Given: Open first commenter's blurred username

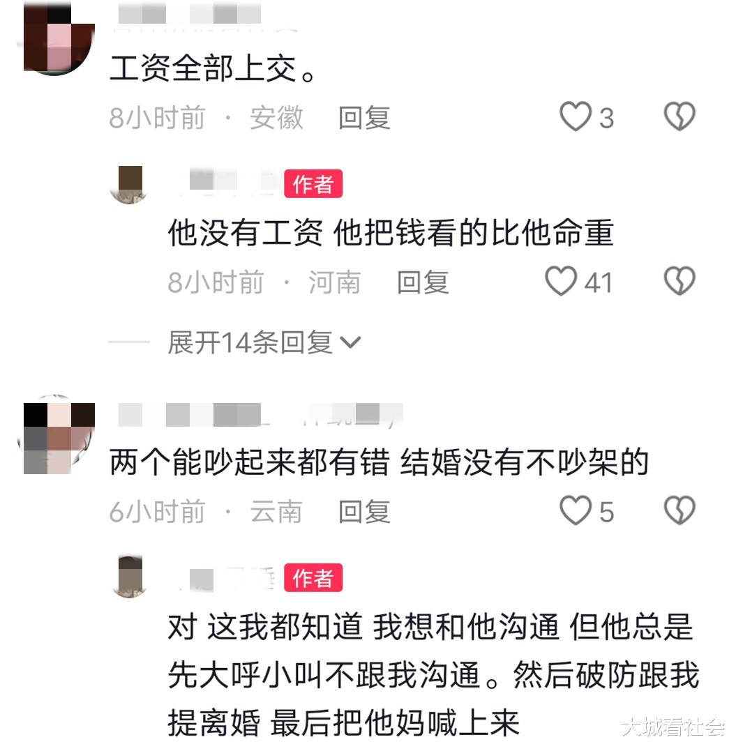Looking at the screenshot, I should click(x=189, y=13).
